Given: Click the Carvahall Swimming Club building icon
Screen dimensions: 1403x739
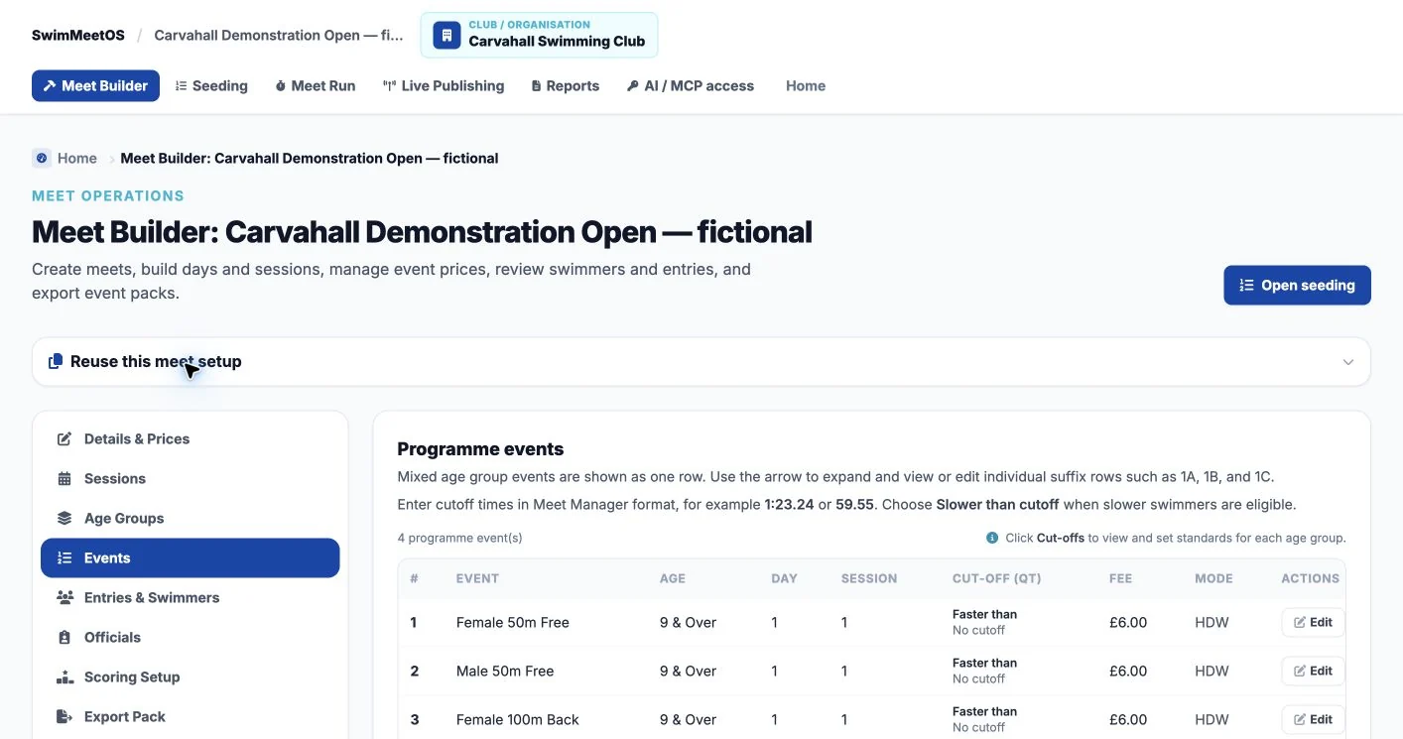Looking at the screenshot, I should 446,36.
